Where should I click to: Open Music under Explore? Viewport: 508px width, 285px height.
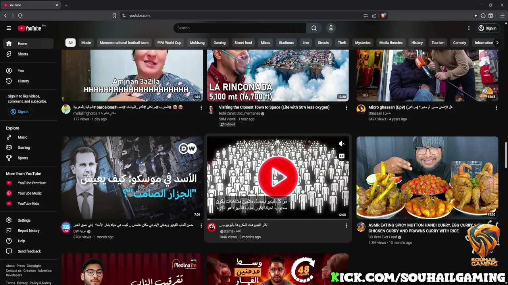pos(28,137)
